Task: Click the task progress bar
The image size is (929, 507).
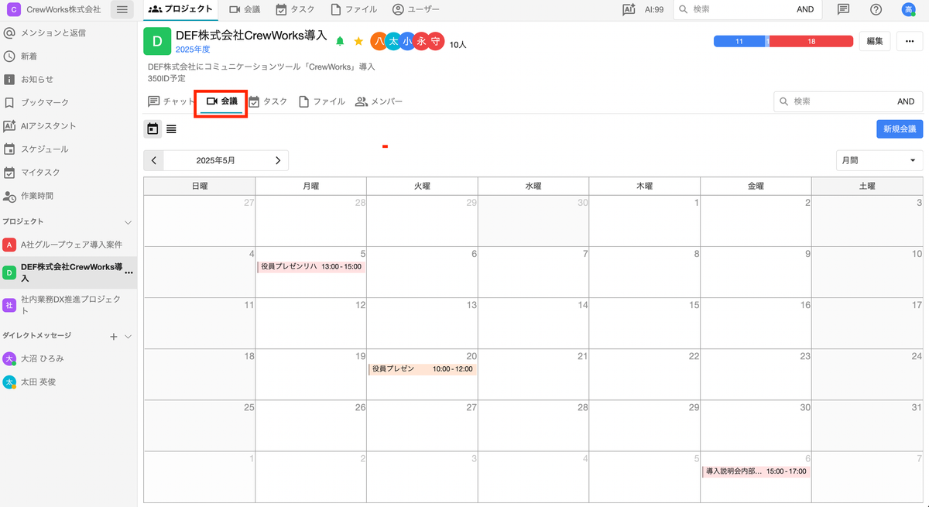Action: tap(783, 41)
